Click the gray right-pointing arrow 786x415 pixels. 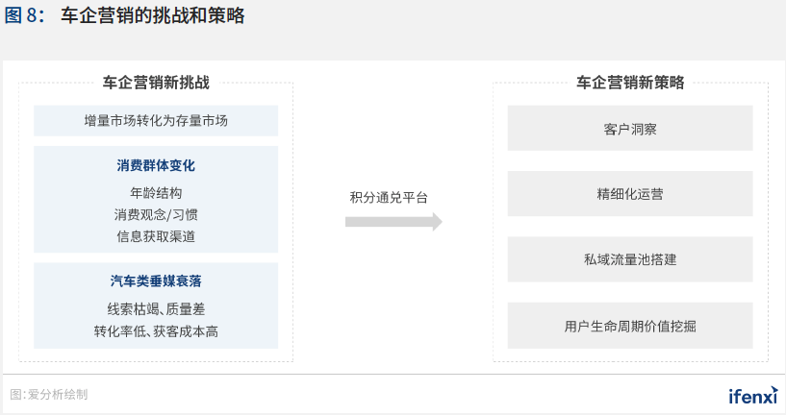pyautogui.click(x=393, y=222)
